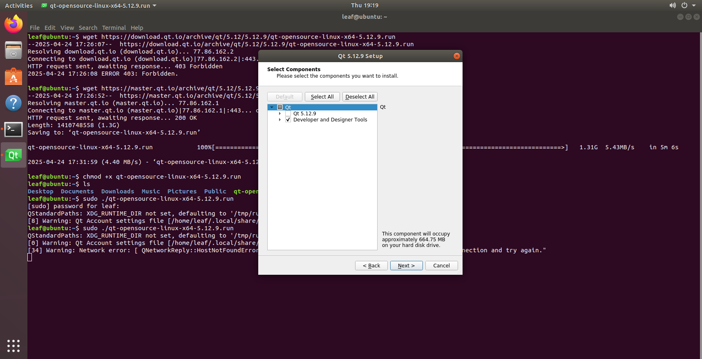Screen dimensions: 702x359
Task: Click the 'Pictures' folder name in terminal
Action: [x=182, y=191]
